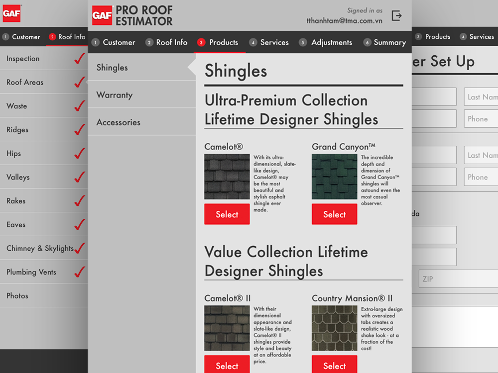
Task: Select the Camelot shingle product
Action: [x=227, y=214]
